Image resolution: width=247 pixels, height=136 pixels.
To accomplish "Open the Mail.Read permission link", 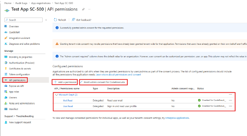I will (68, 101).
